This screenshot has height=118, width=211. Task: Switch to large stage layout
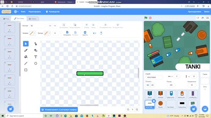coord(202,18)
